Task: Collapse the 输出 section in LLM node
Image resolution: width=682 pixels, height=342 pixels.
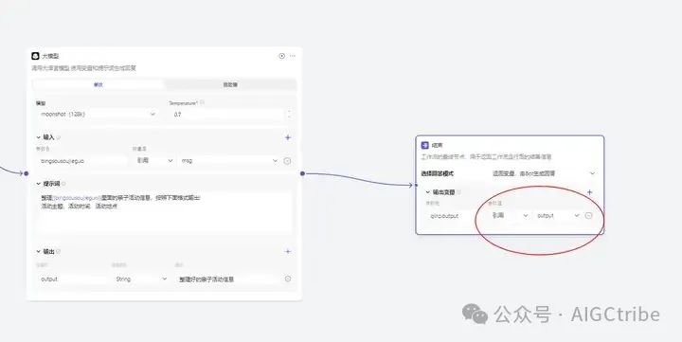Action: (38, 252)
